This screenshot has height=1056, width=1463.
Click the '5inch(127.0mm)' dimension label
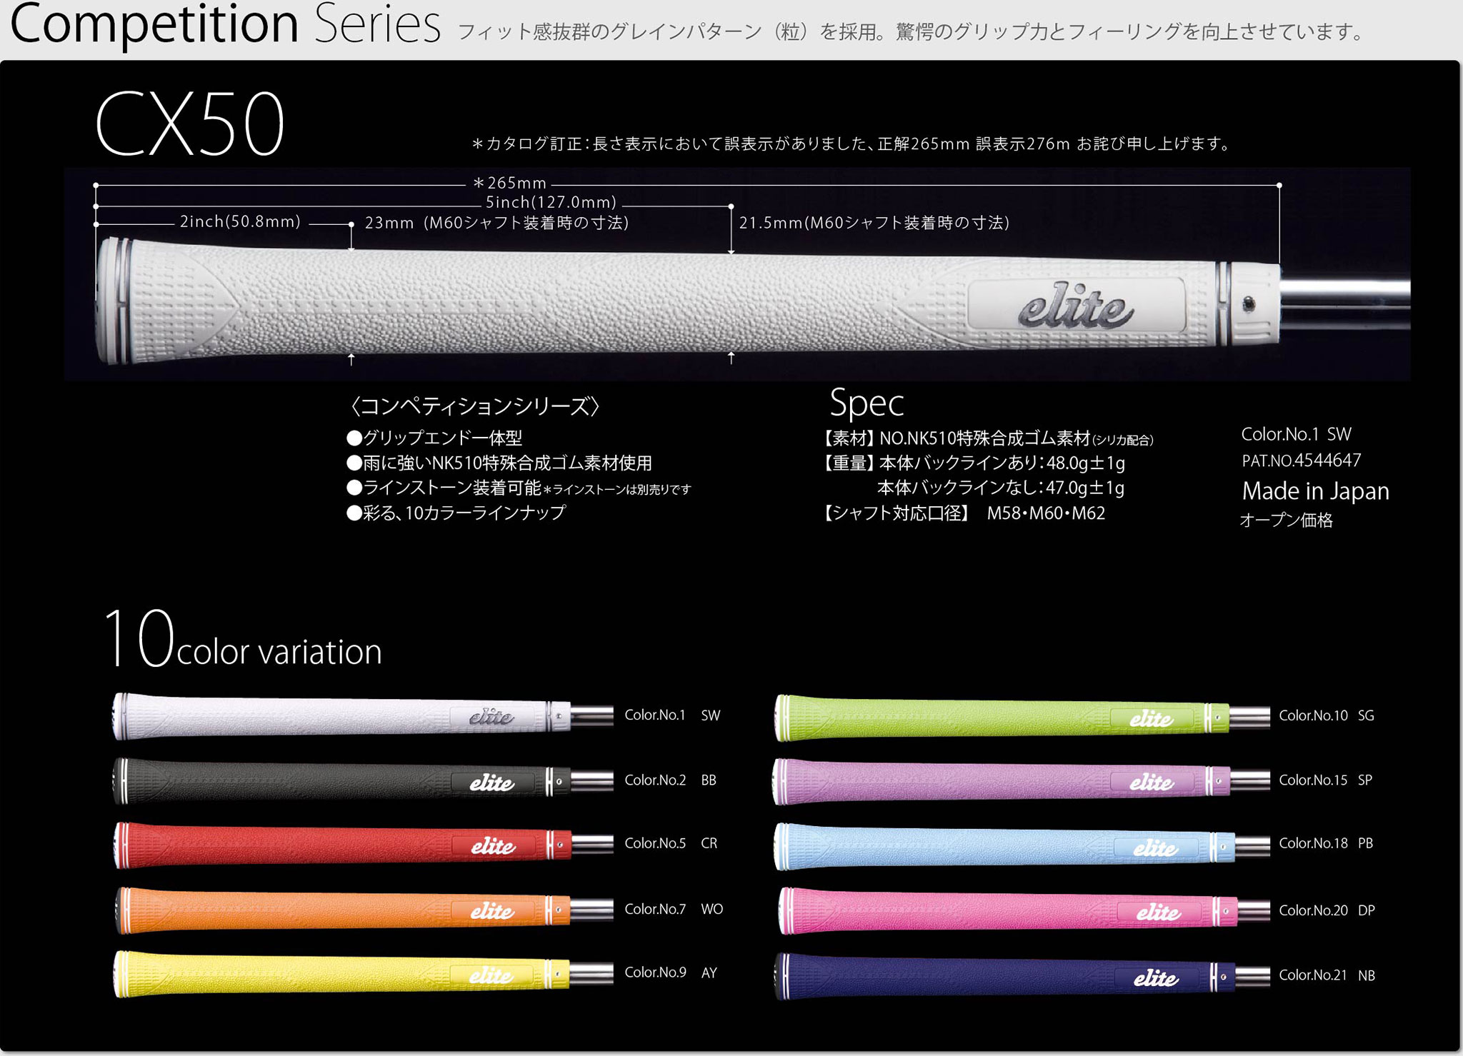551,202
